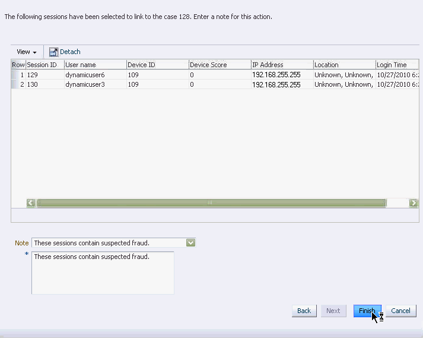423x338 pixels.
Task: Click the scroll right arrow of the table
Action: (414, 203)
